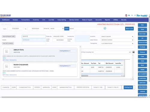Screen dimensions: 150x112
Task: Open the Accounts menu
Action: (x=98, y=20)
